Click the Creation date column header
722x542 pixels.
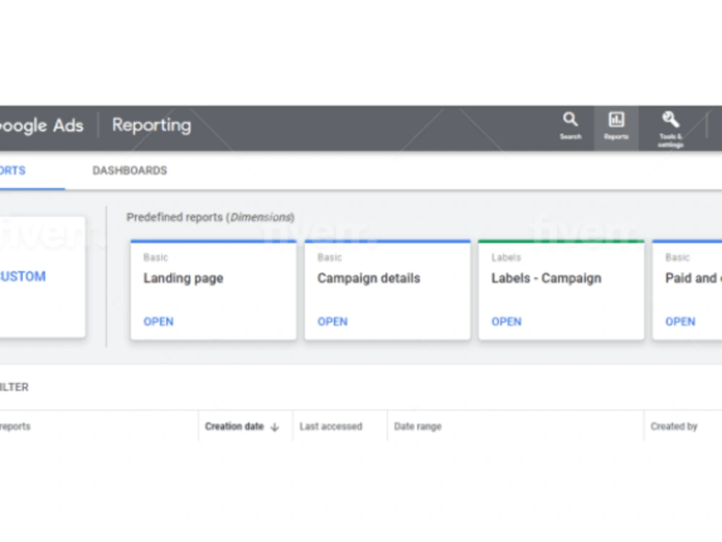tap(235, 427)
